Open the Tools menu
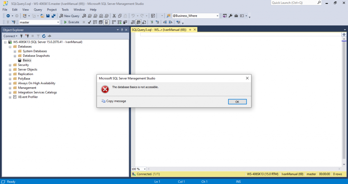 coord(65,10)
